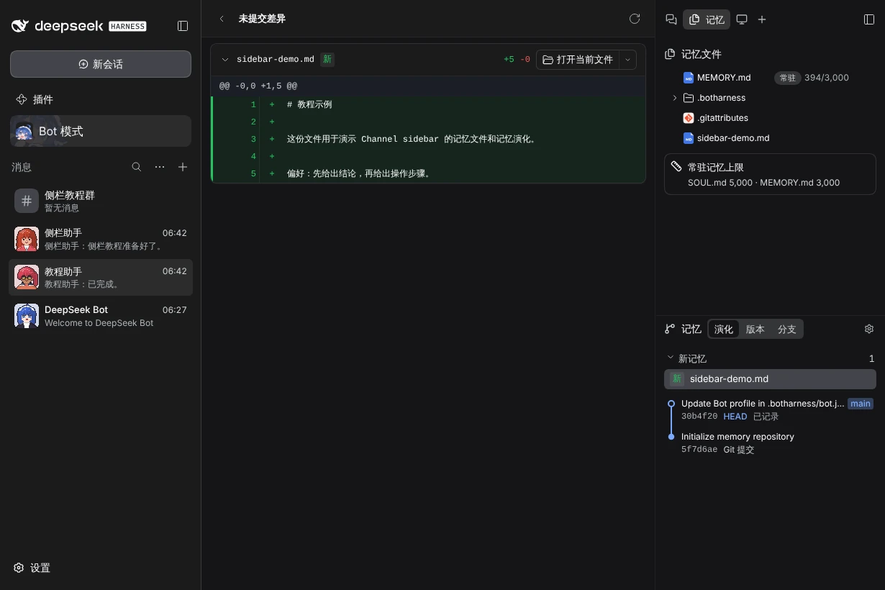Click the 常驻记忆上限 card
The image size is (885, 590).
[770, 174]
